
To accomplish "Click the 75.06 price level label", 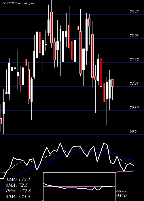I will pyautogui.click(x=134, y=36).
